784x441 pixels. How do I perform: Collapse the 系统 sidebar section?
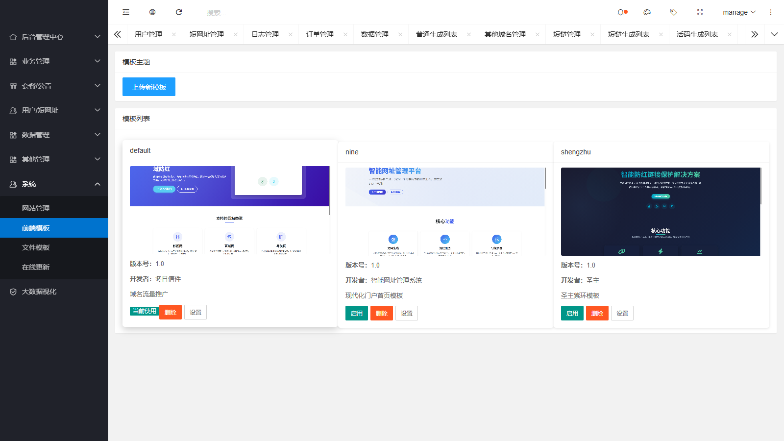click(54, 184)
